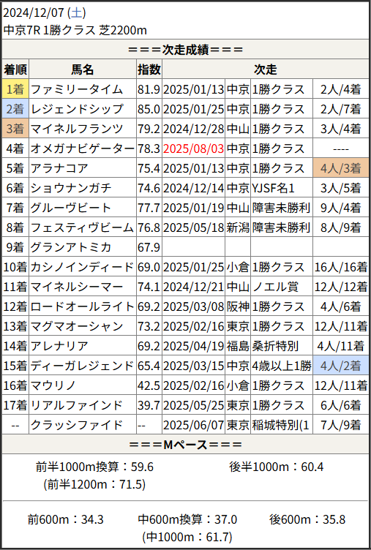The width and height of the screenshot is (371, 550).
Task: Open the ノエル賞 race entry
Action: [x=275, y=287]
